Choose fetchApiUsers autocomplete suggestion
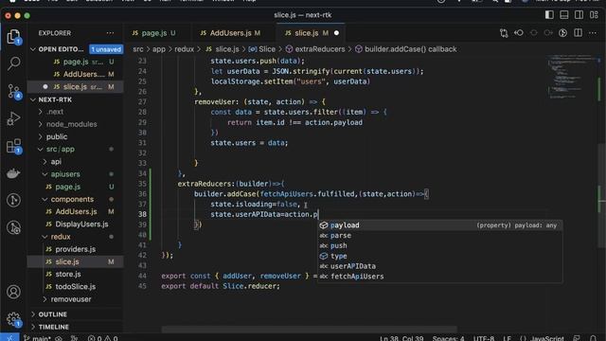Image resolution: width=606 pixels, height=341 pixels. click(x=439, y=277)
